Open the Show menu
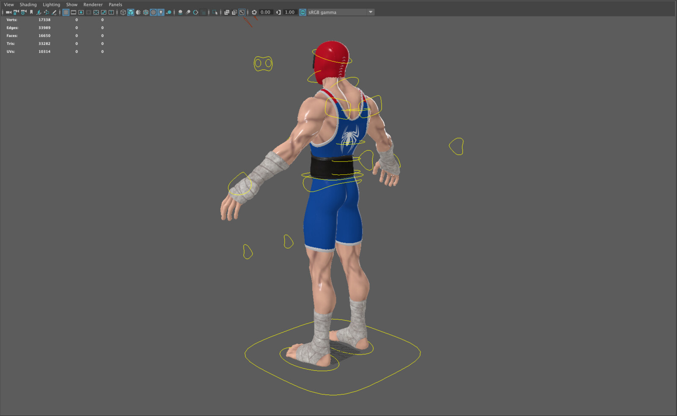 [72, 5]
